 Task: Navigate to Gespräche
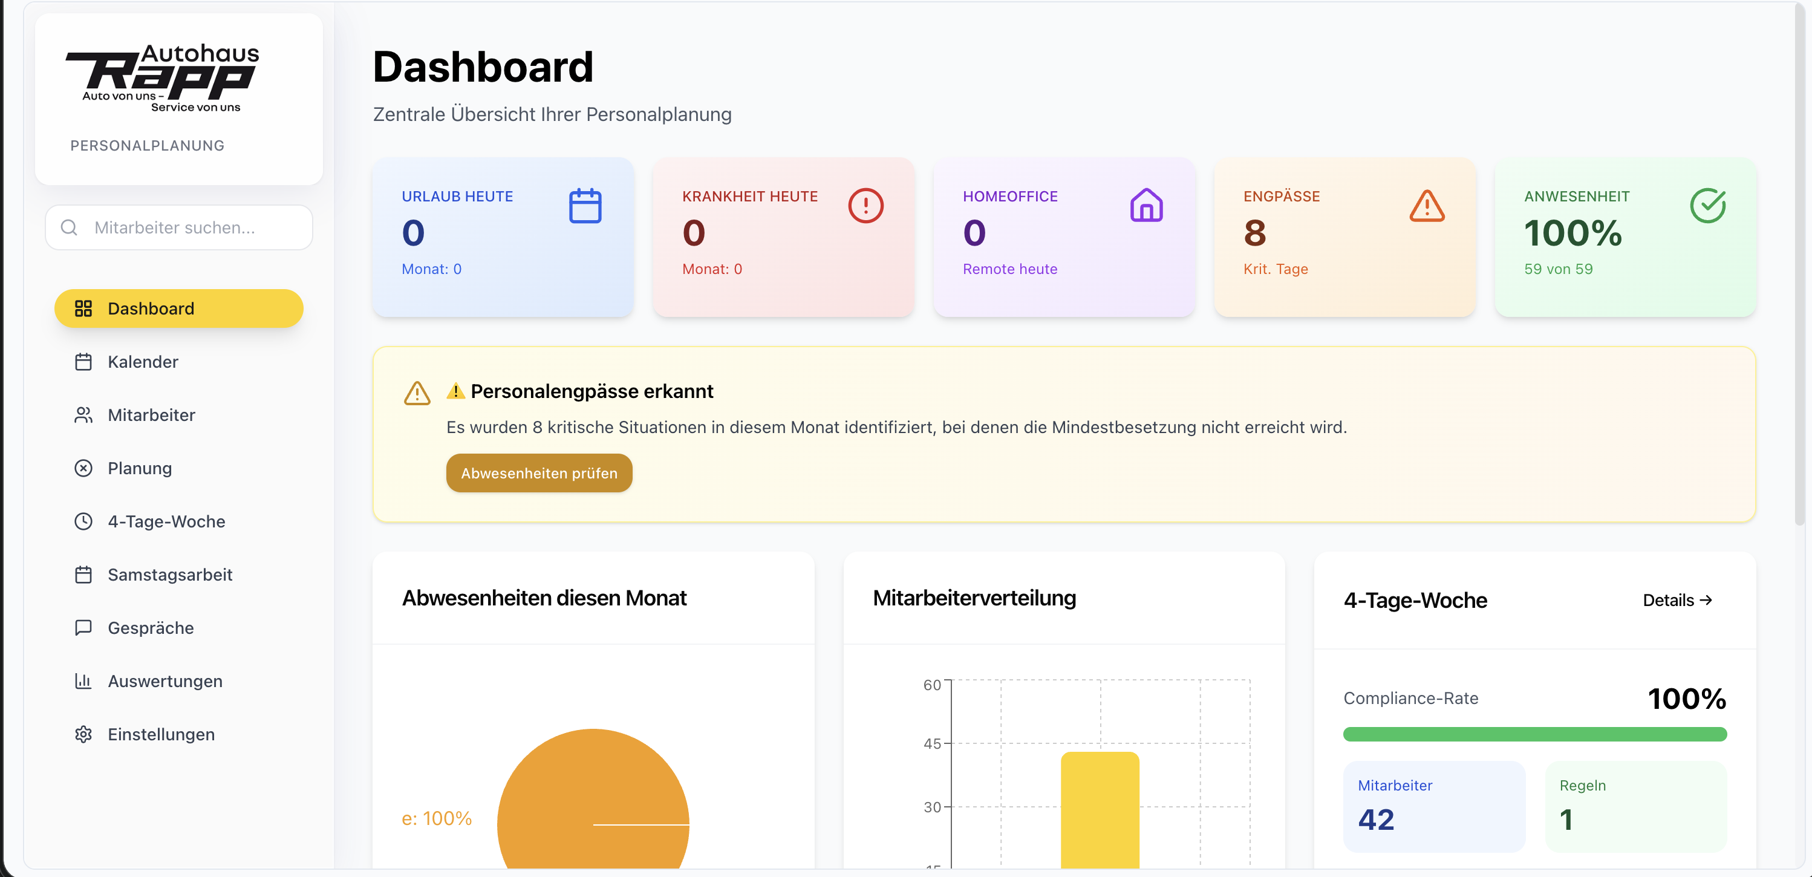tap(151, 628)
